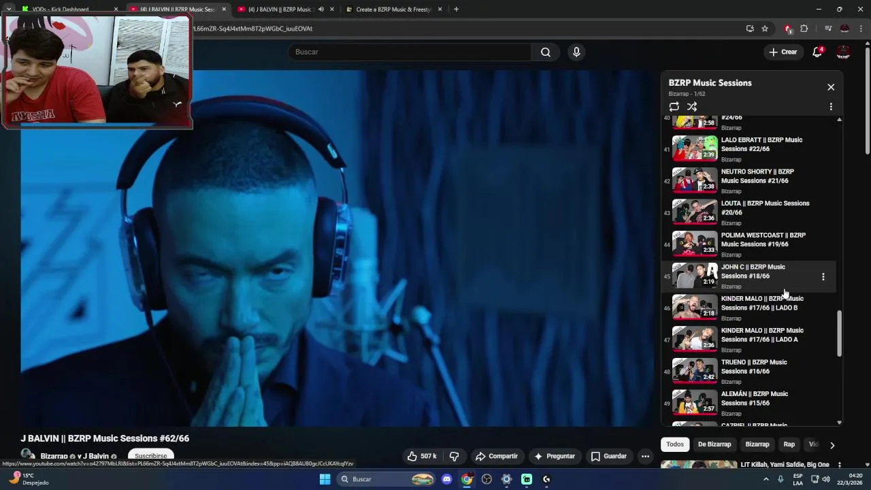
Task: Open options menu for JOHN C session
Action: [823, 277]
